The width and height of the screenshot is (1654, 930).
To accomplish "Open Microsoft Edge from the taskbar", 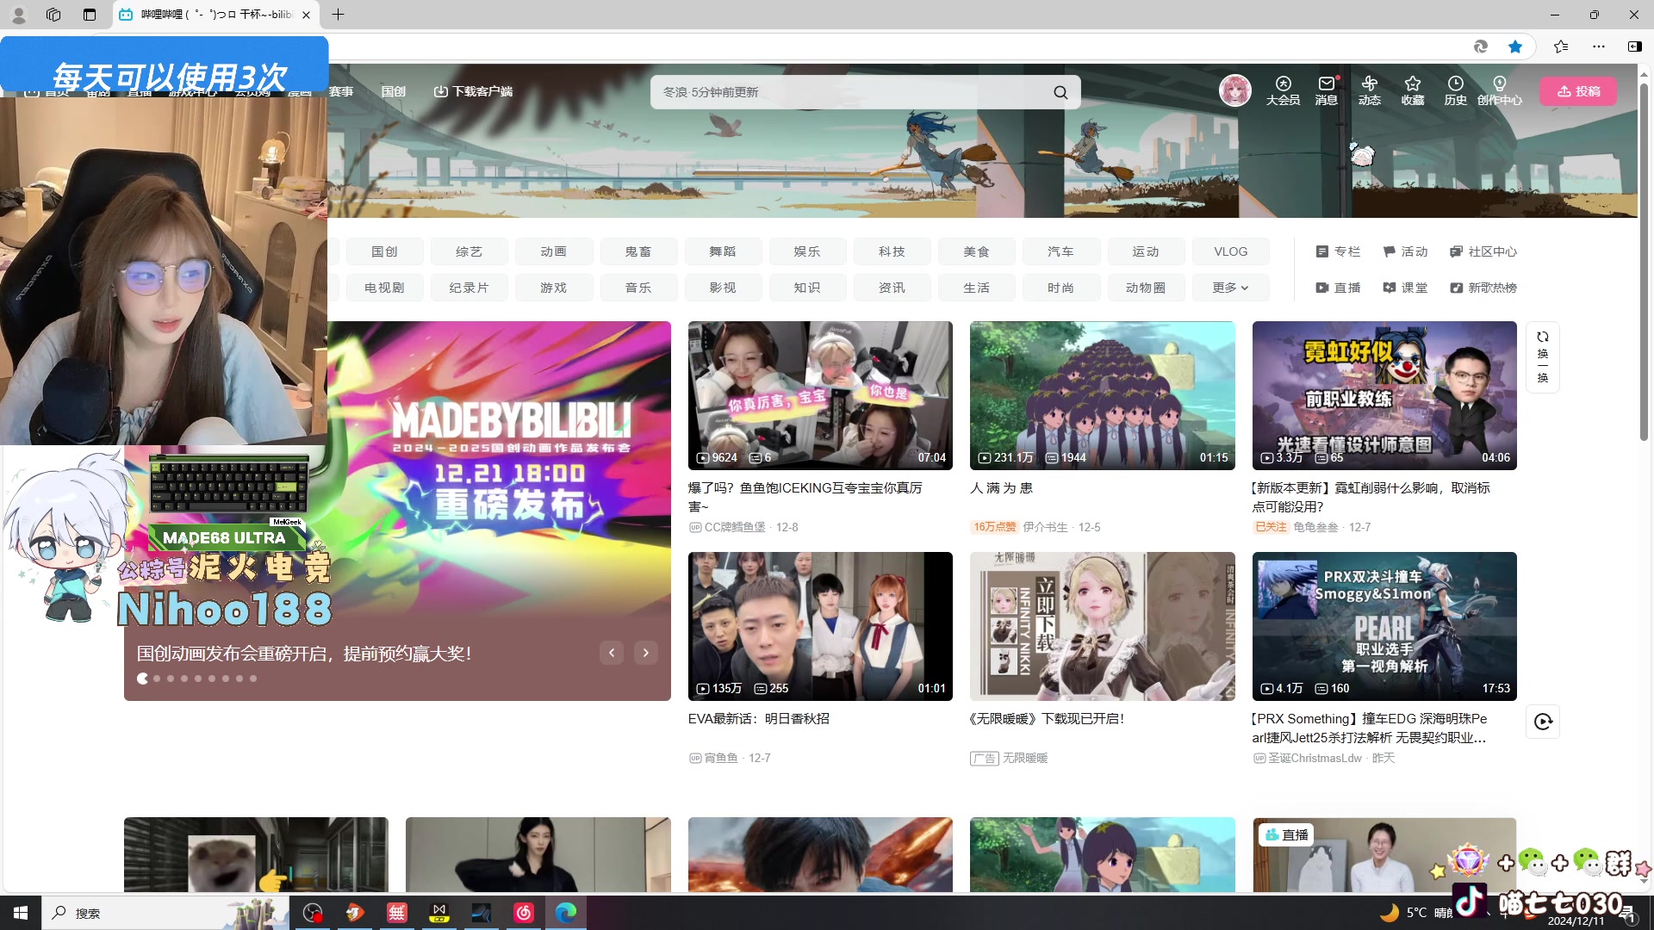I will coord(566,913).
